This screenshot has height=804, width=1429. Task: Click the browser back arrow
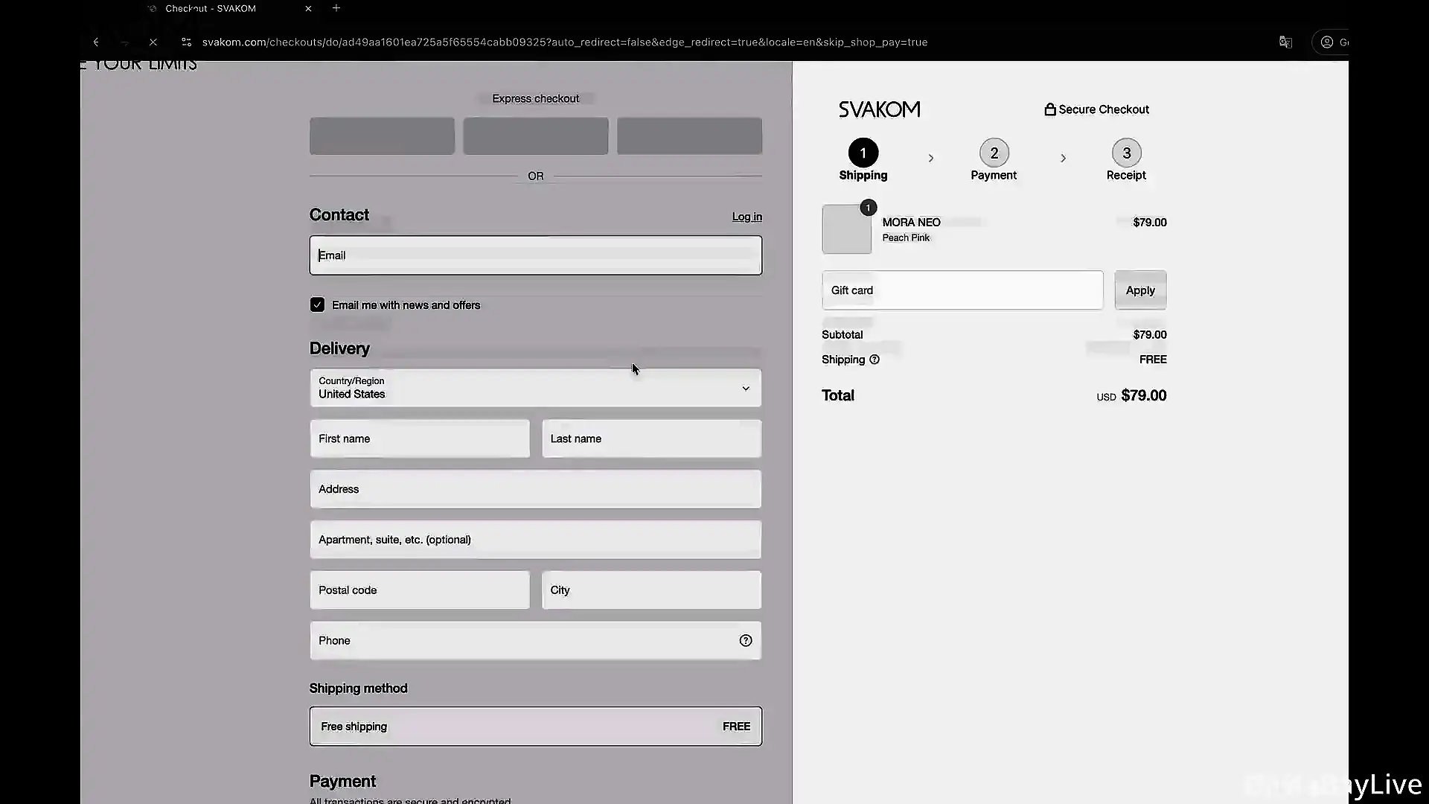click(x=96, y=42)
